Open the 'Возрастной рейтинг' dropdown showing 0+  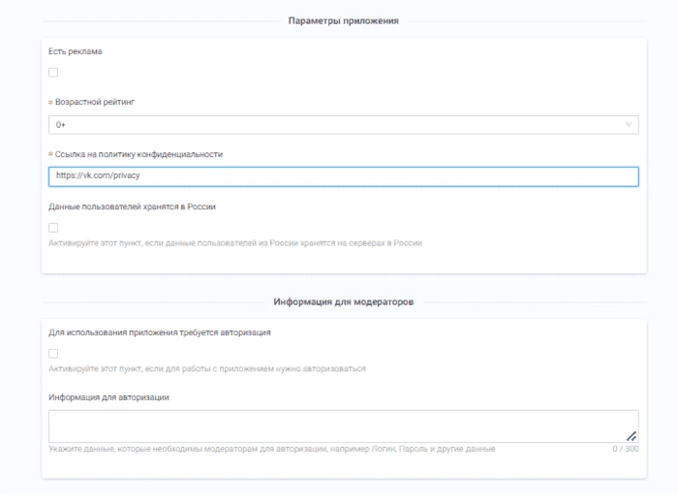[x=343, y=125]
